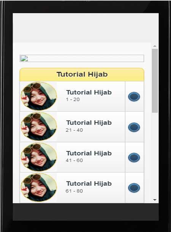Click the scrollbar down arrow
Viewport: 171px width, 232px height.
point(155,200)
